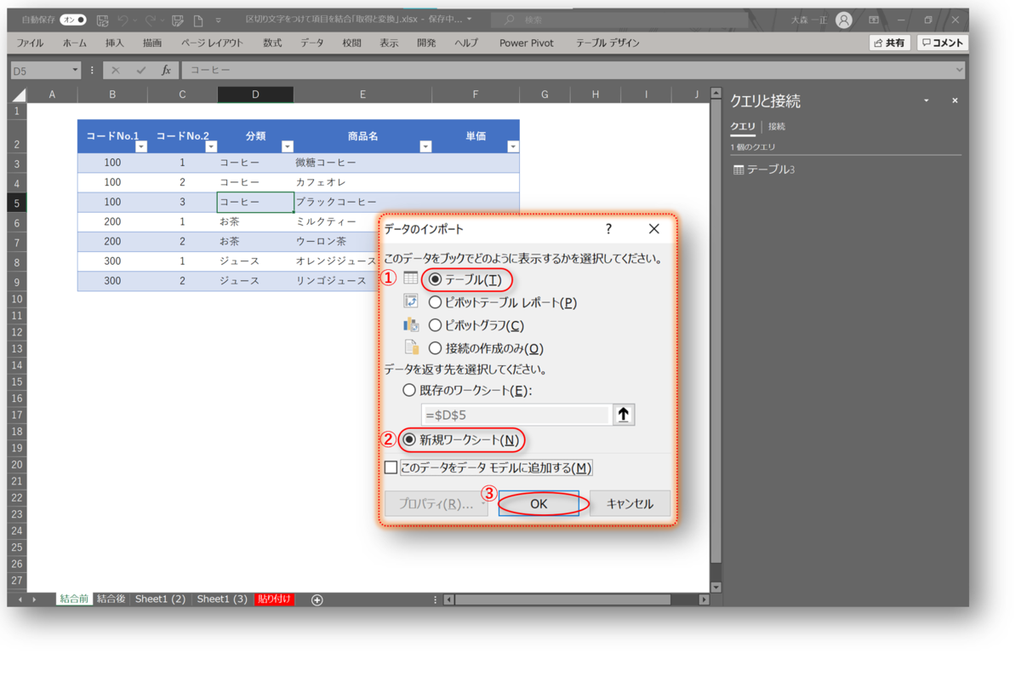Select the ピボットグラフ(C) radio option

tap(435, 325)
